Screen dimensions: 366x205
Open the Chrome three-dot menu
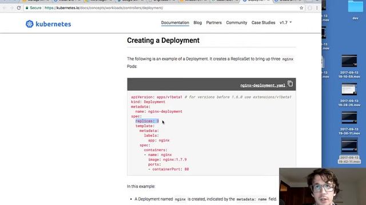point(317,8)
